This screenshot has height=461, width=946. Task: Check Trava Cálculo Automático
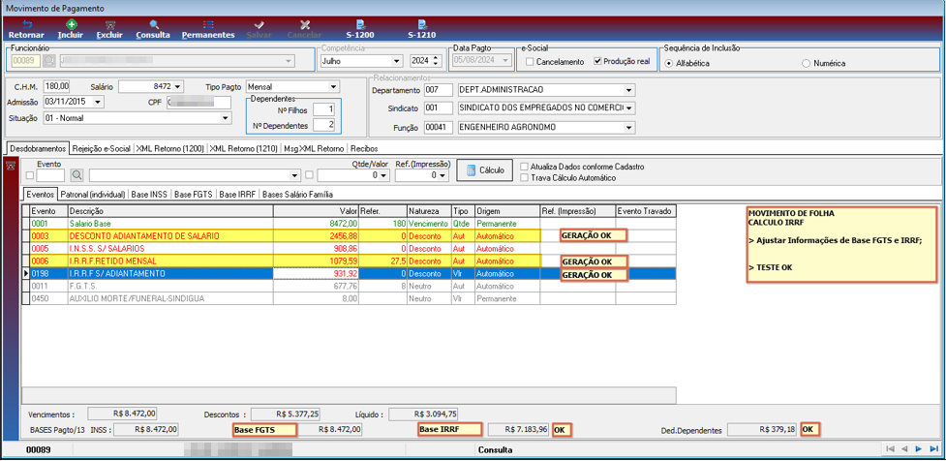click(x=524, y=178)
